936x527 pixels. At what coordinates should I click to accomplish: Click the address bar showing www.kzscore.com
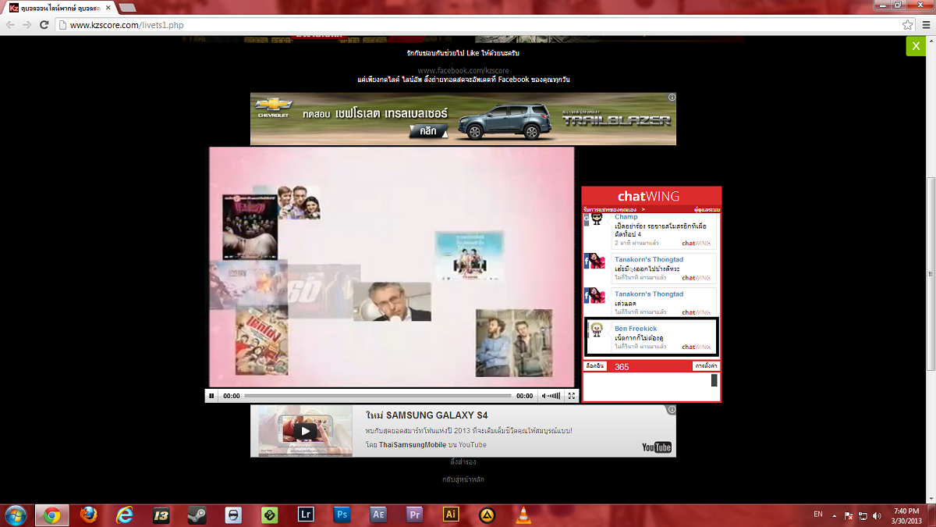[x=477, y=25]
